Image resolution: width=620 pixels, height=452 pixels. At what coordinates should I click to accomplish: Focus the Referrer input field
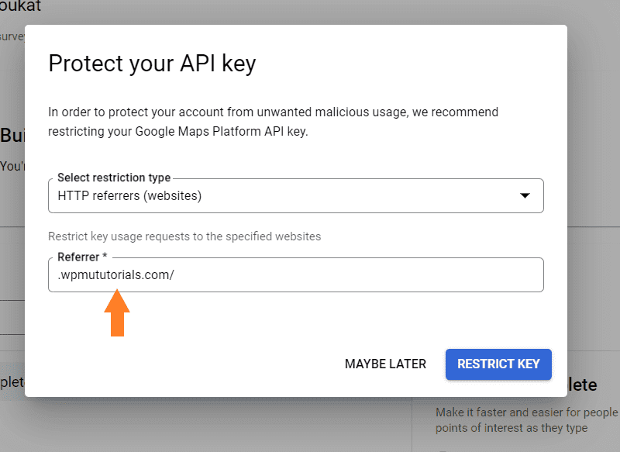click(x=296, y=274)
